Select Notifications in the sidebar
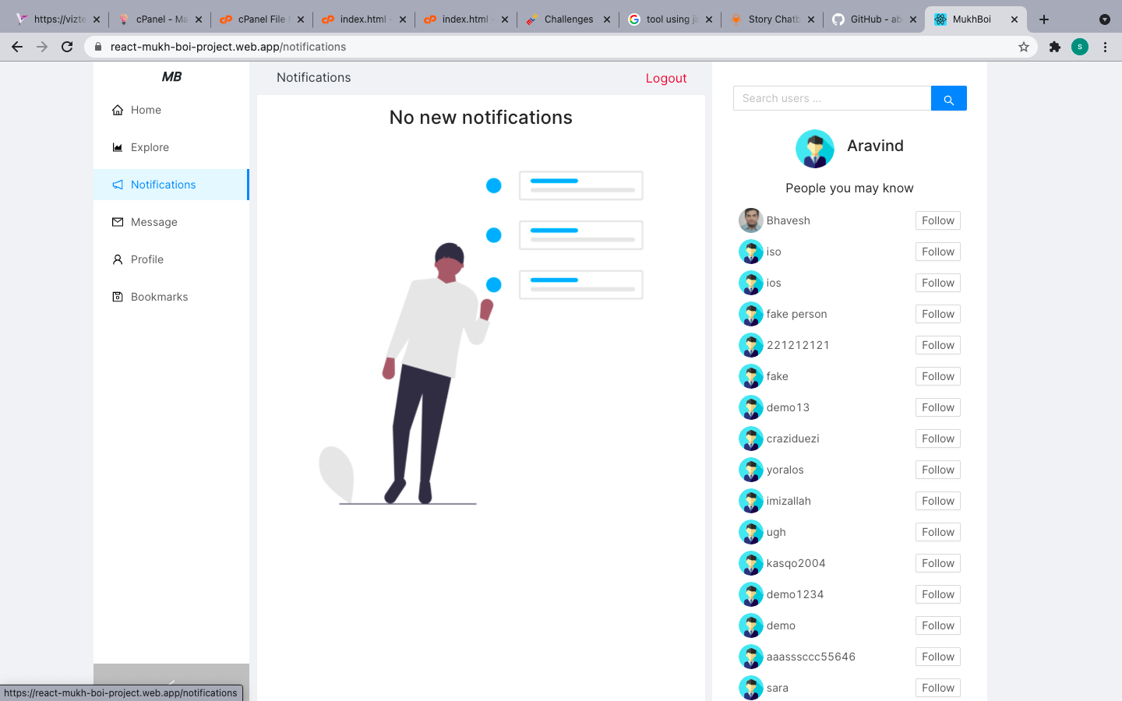Screen dimensions: 1122x701 coord(171,185)
